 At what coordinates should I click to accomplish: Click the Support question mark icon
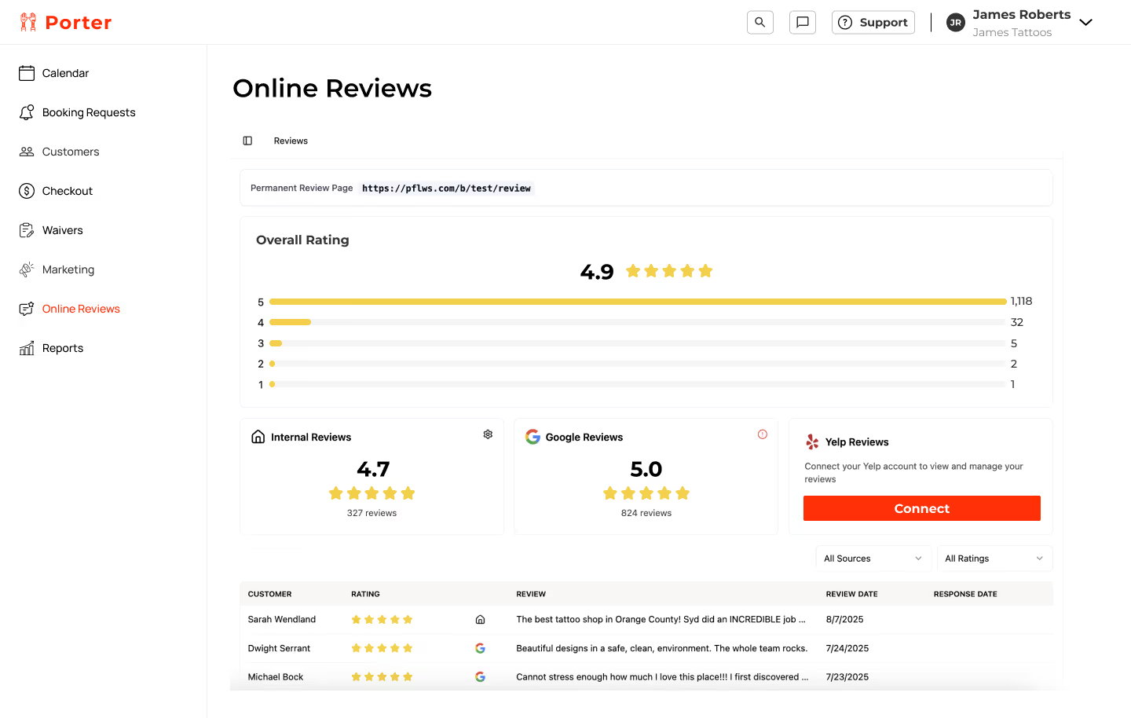click(x=846, y=22)
